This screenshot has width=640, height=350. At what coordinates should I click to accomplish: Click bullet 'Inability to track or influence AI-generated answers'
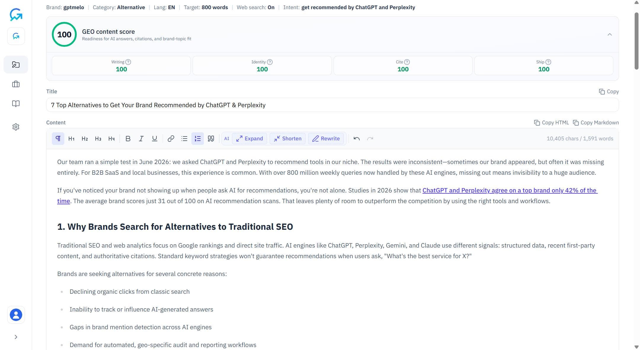point(141,309)
